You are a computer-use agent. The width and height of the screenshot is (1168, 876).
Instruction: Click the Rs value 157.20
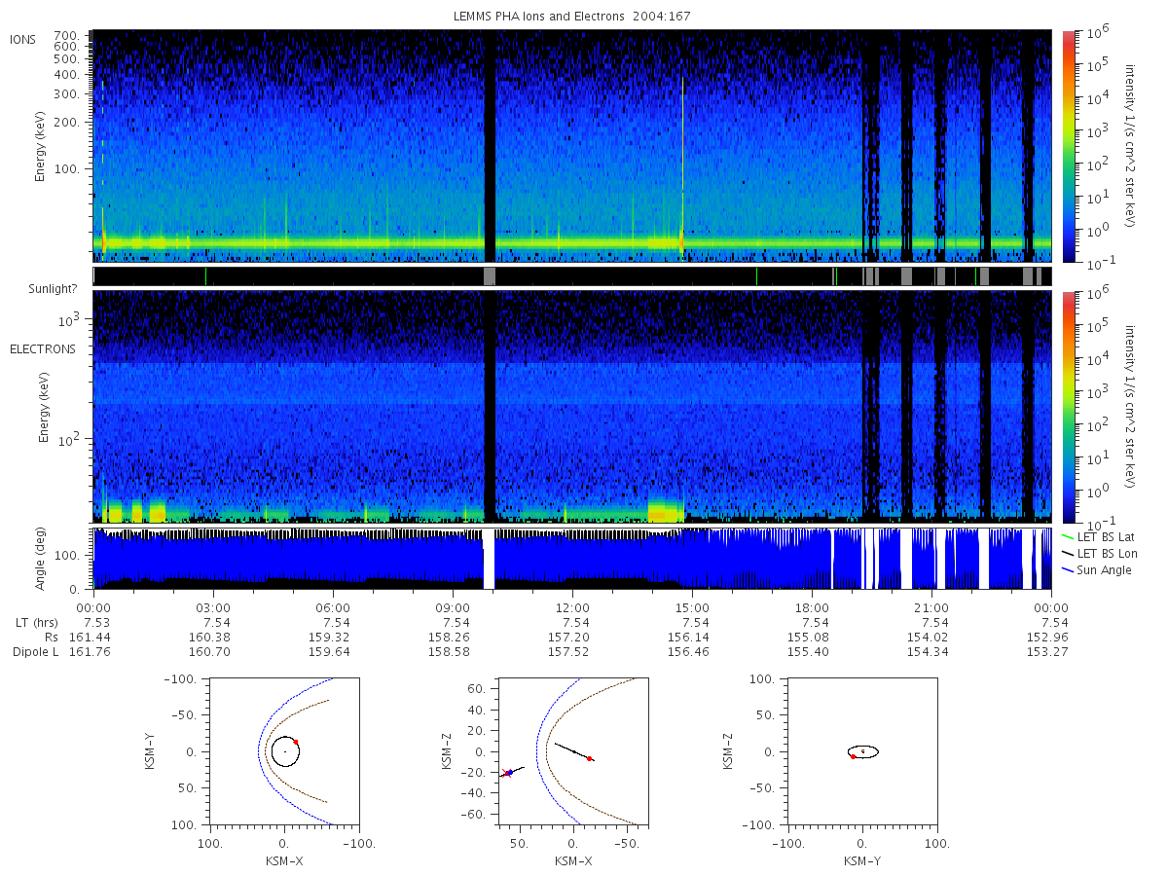coord(568,637)
